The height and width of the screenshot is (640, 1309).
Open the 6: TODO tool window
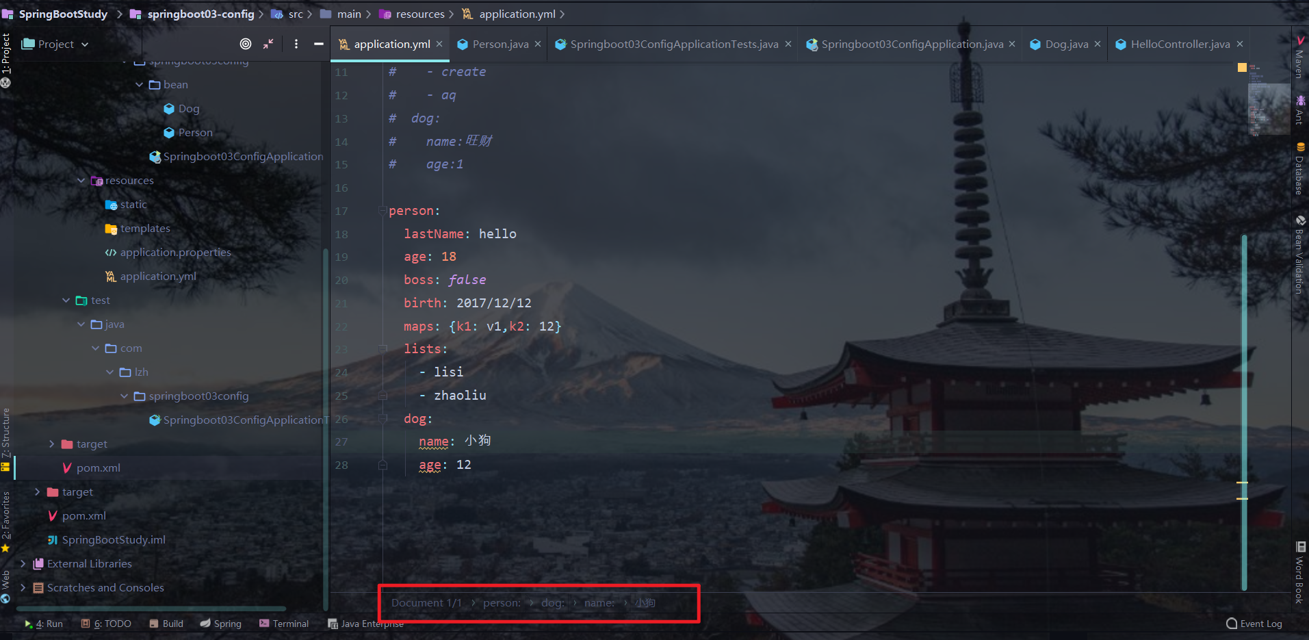(106, 624)
